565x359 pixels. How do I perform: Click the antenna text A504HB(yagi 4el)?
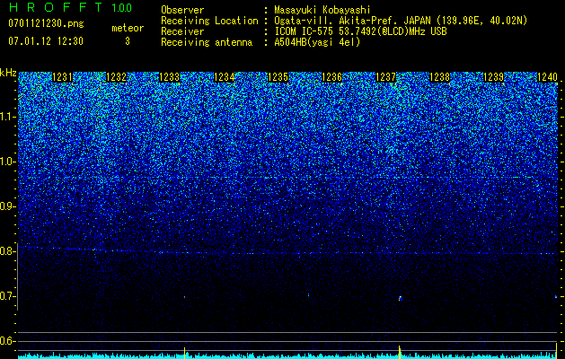[317, 42]
